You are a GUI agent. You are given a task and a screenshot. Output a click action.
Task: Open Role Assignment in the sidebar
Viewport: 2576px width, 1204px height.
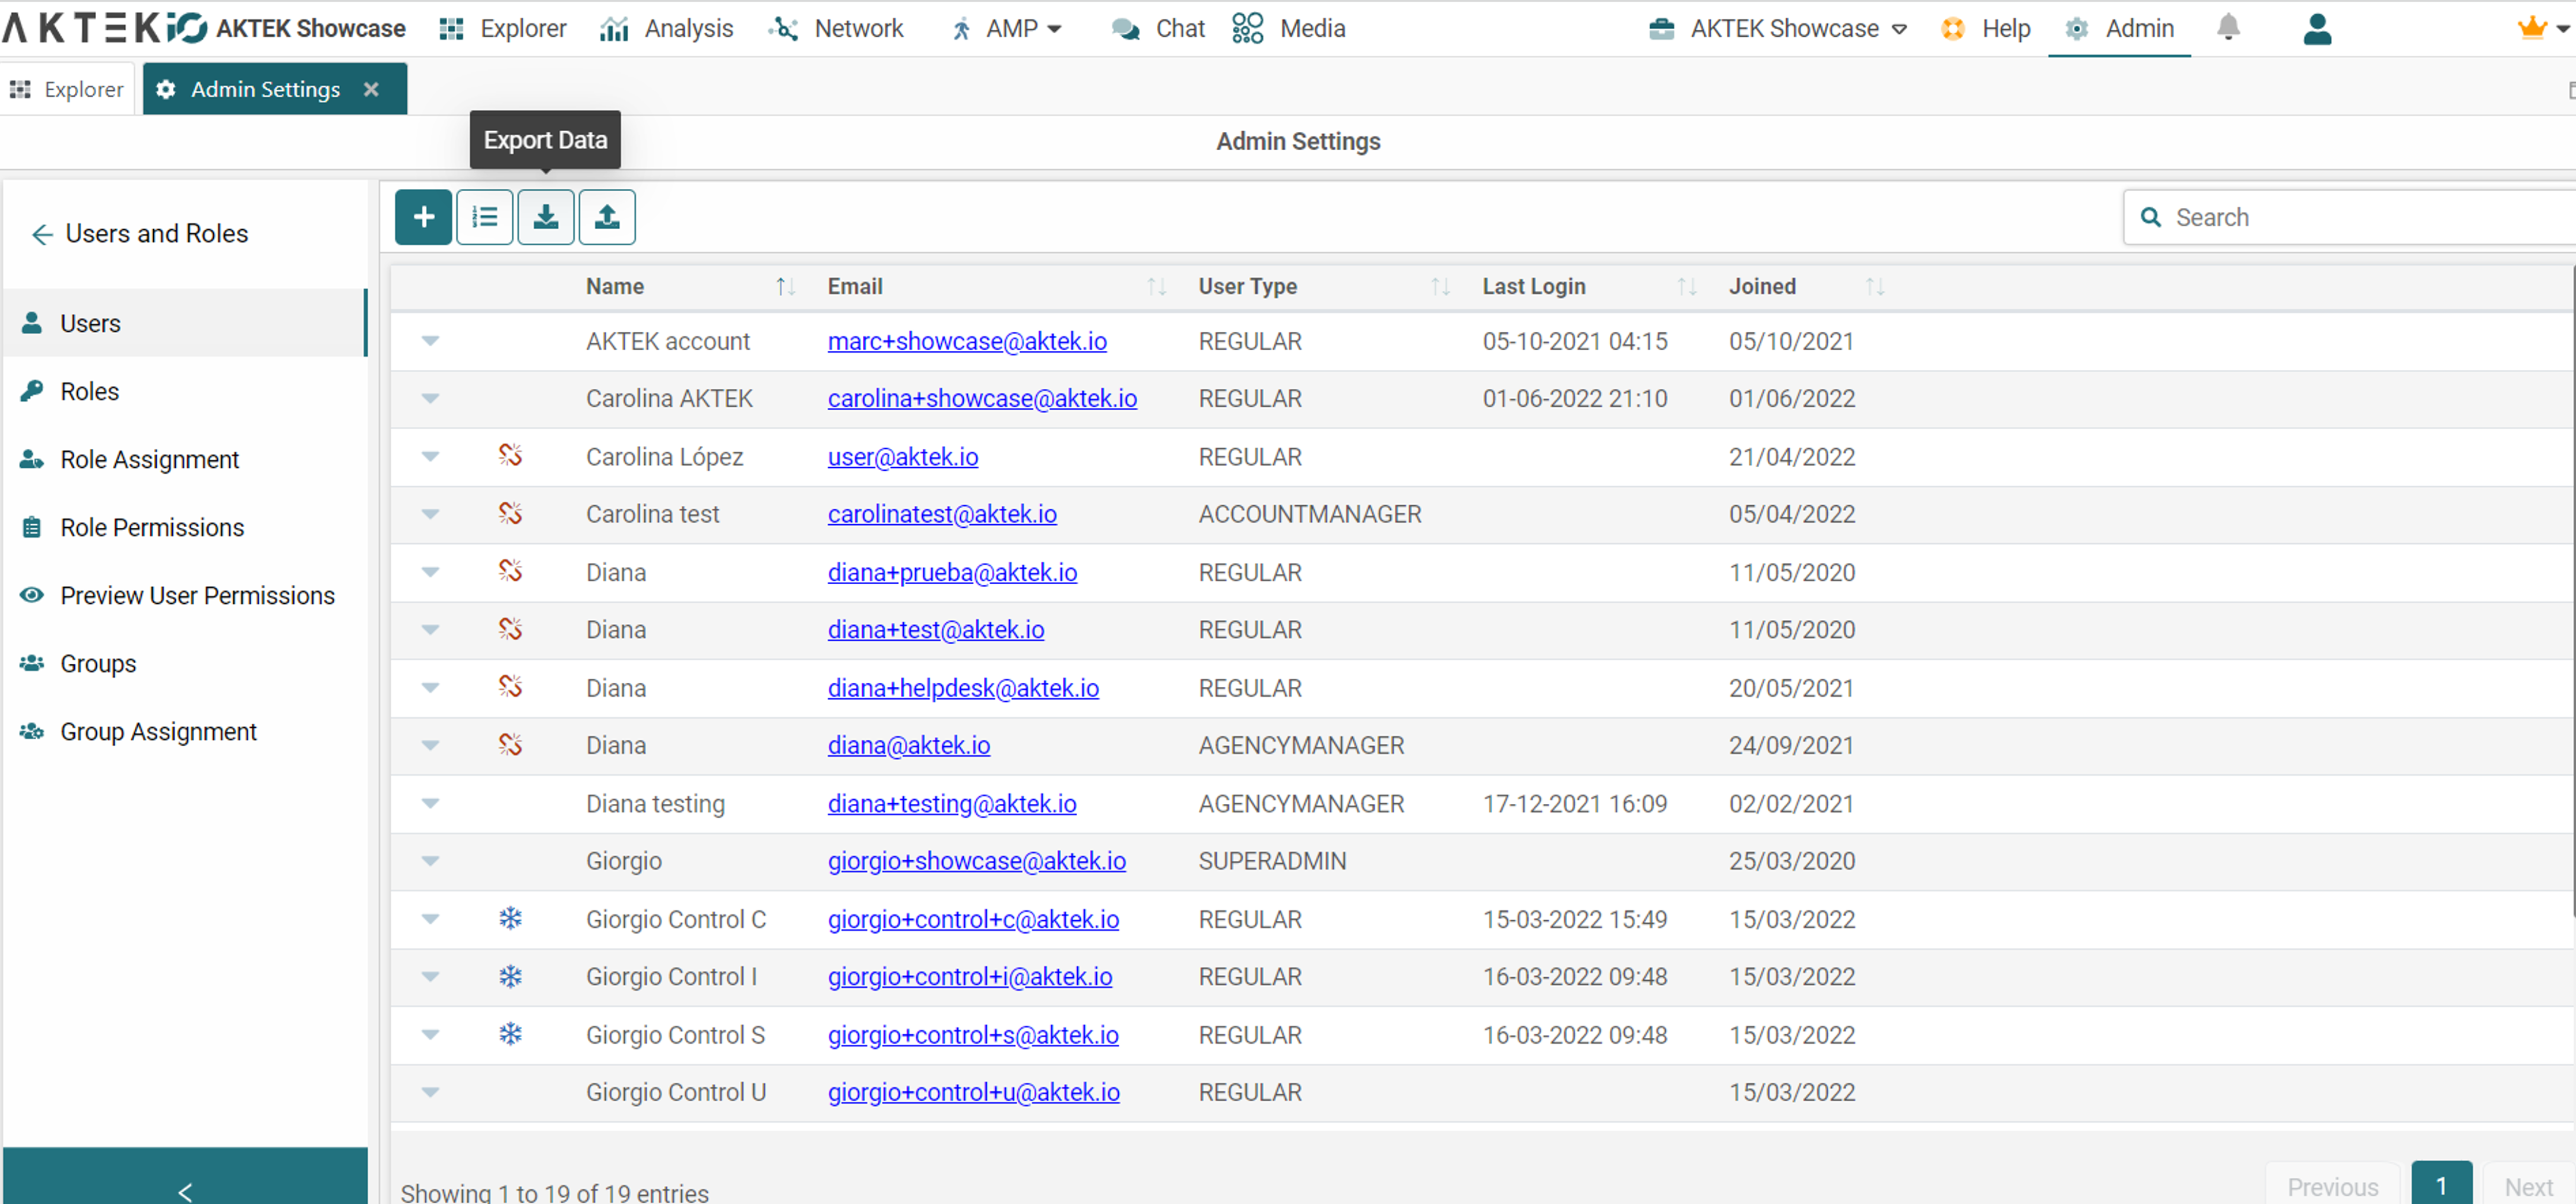tap(185, 459)
